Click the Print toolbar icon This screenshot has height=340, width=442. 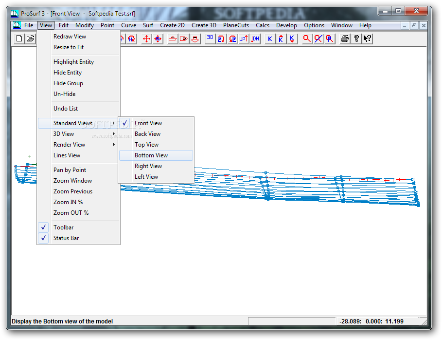click(x=344, y=38)
